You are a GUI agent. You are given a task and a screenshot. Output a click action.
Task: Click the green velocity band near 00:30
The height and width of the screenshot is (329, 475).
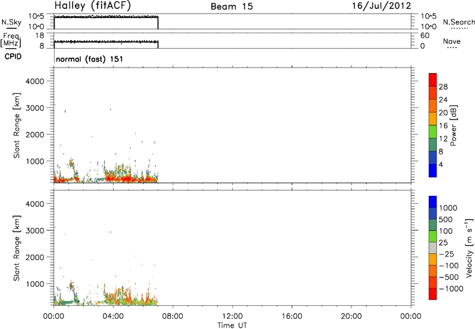tap(65, 302)
